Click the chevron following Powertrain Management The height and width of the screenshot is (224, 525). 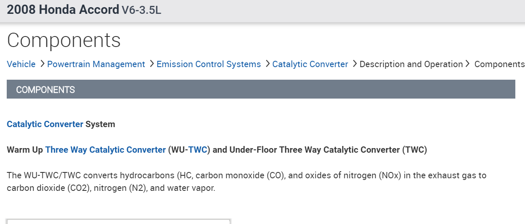151,64
